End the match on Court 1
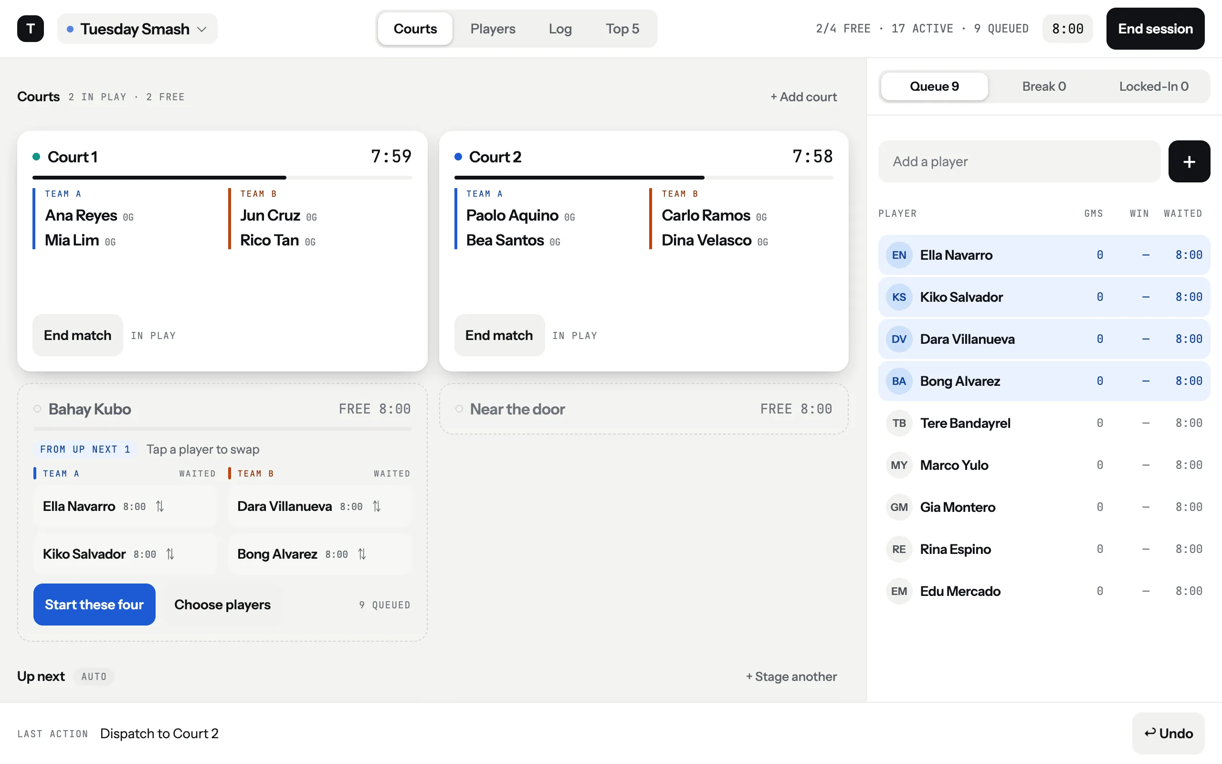This screenshot has height=764, width=1222. 77,336
